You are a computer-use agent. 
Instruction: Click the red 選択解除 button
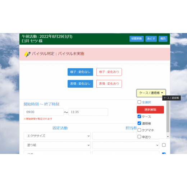click(x=150, y=110)
